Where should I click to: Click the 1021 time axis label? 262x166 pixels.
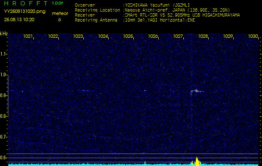pos(28,36)
